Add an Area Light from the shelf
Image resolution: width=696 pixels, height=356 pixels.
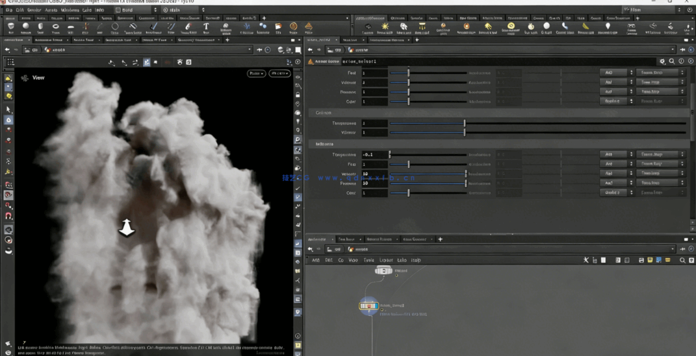pos(422,29)
